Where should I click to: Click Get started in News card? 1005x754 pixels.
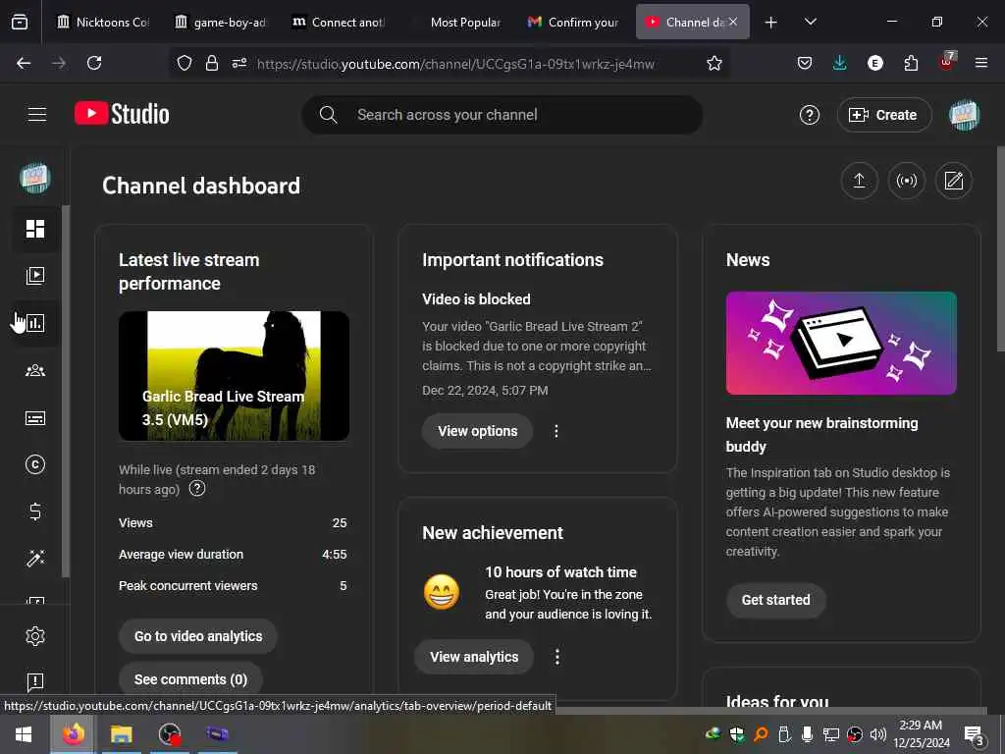click(775, 600)
